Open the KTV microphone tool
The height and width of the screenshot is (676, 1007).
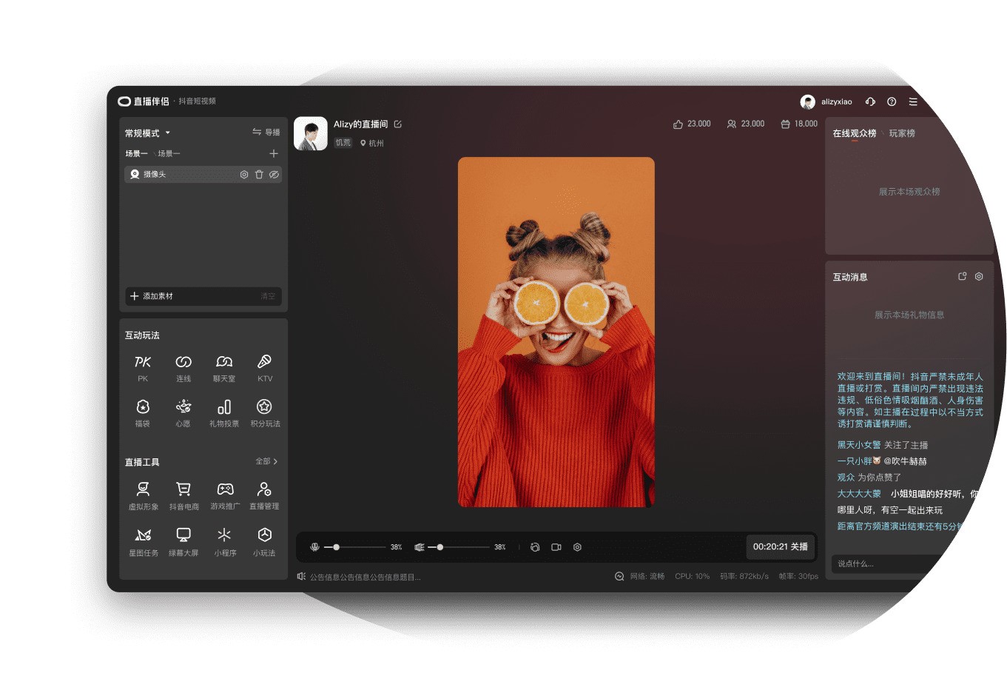[x=264, y=362]
